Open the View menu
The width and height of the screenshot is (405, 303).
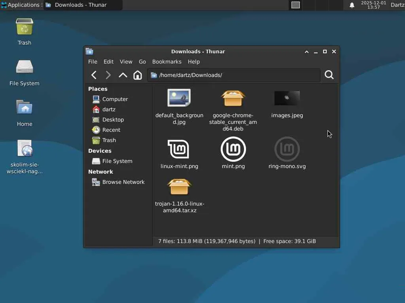(126, 62)
